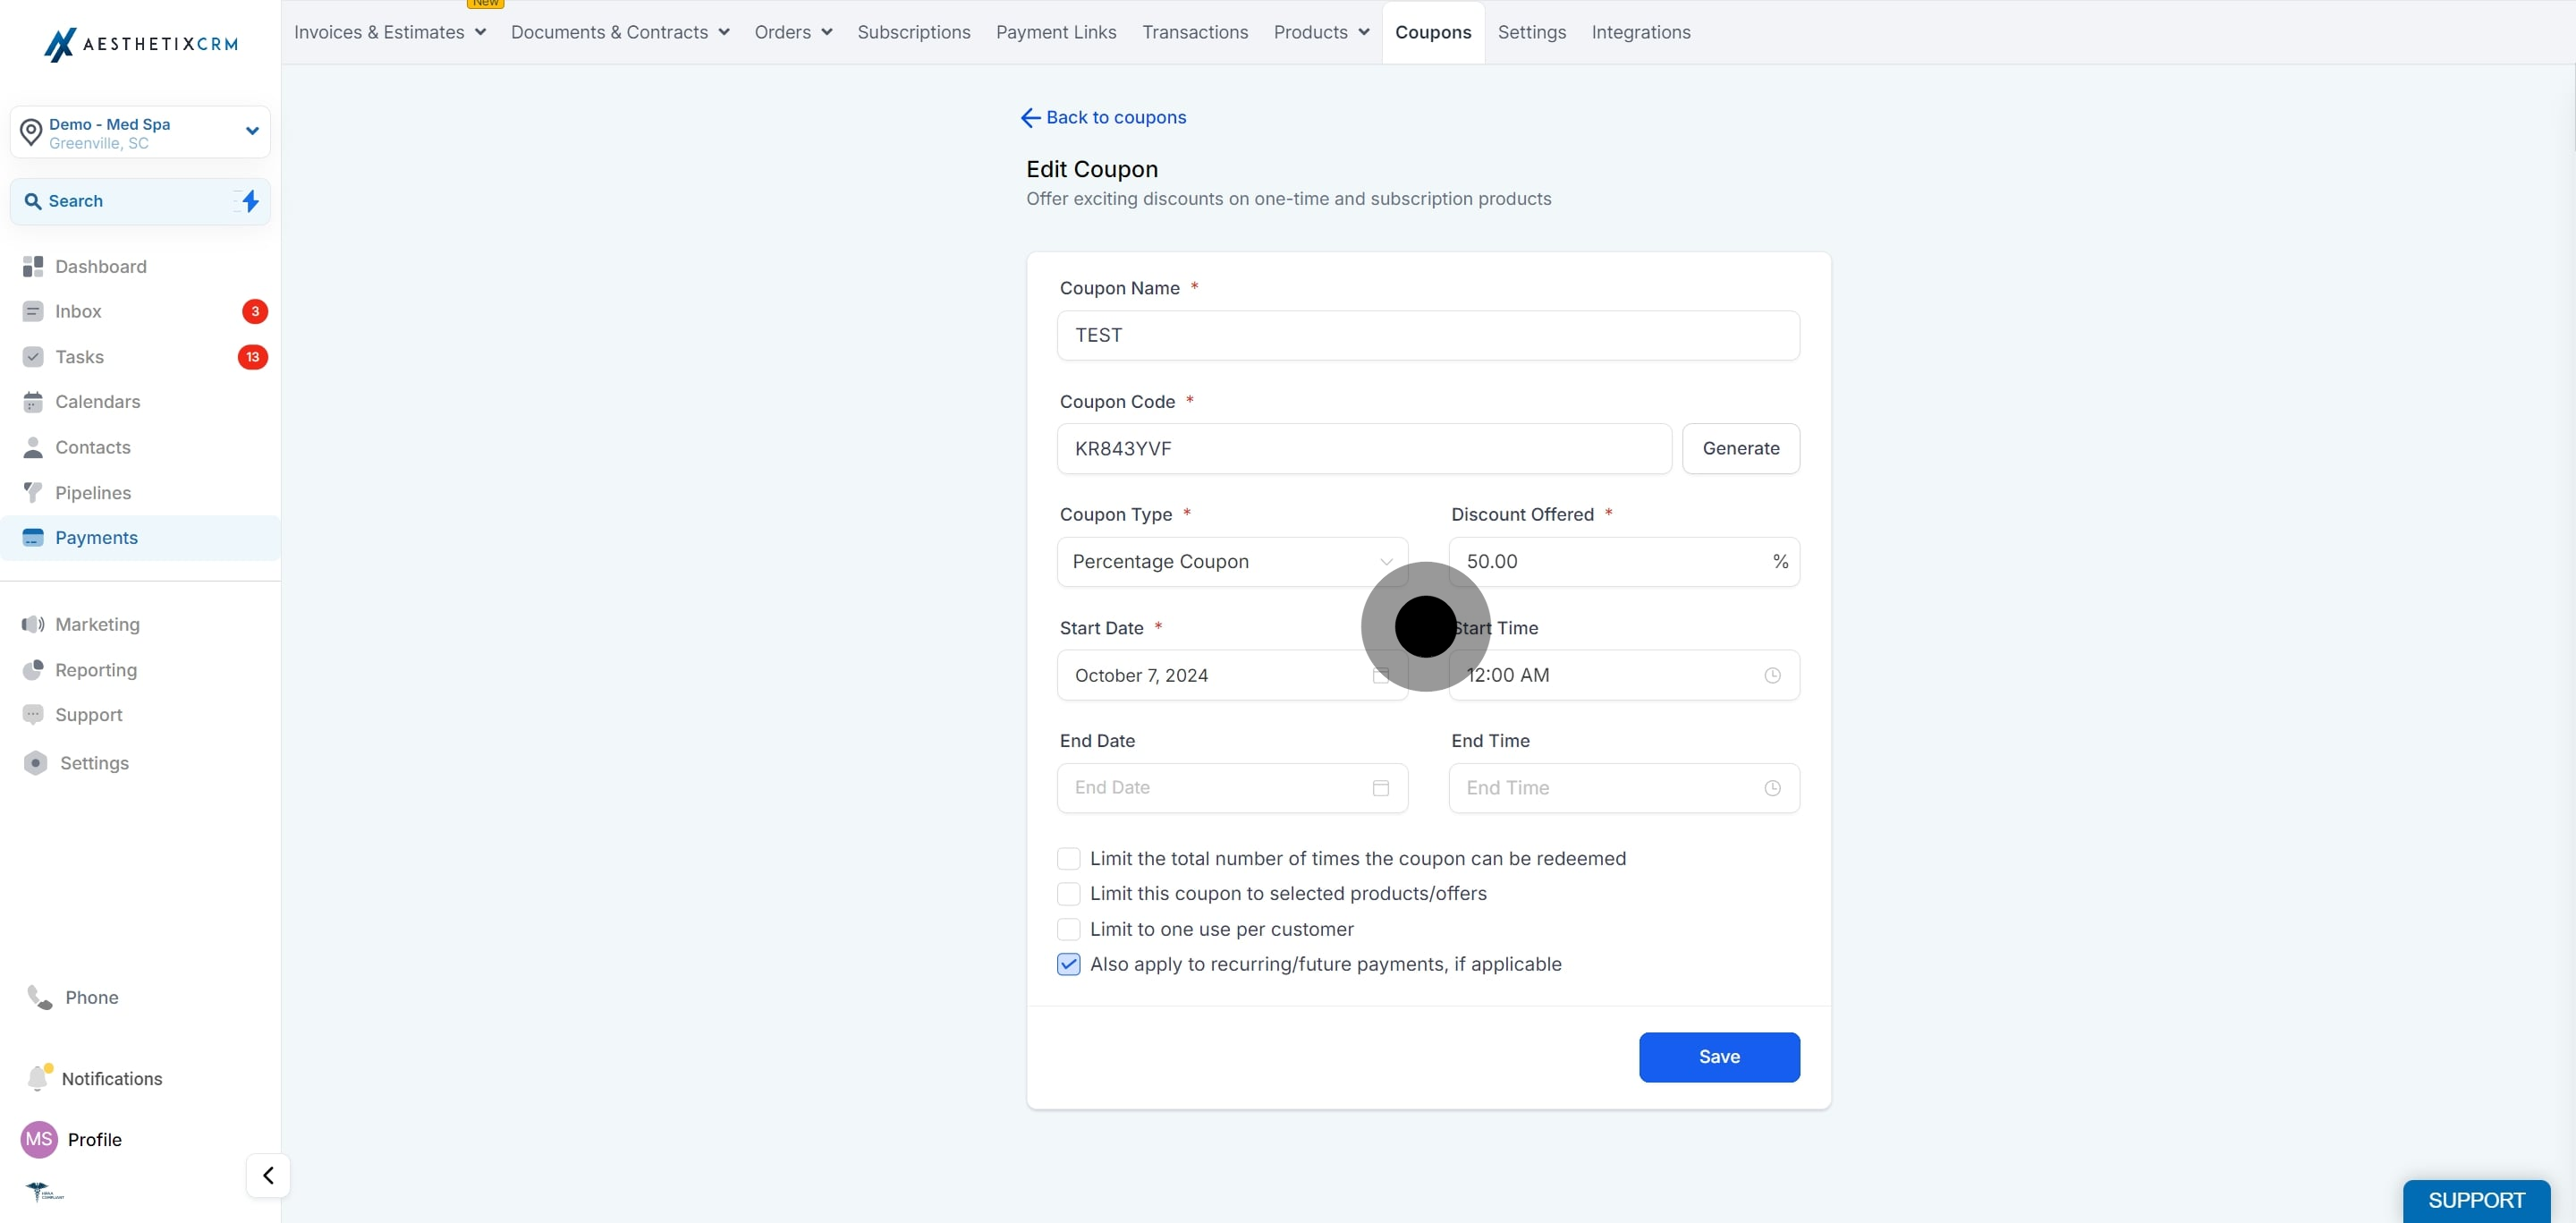Click the Payments card icon
Image resolution: width=2576 pixels, height=1223 pixels.
(33, 537)
